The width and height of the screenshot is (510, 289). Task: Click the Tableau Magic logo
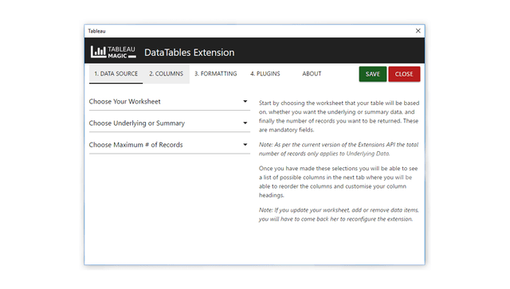pos(113,52)
